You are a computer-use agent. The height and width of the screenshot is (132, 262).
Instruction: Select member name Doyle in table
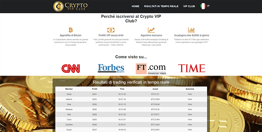tap(69, 130)
